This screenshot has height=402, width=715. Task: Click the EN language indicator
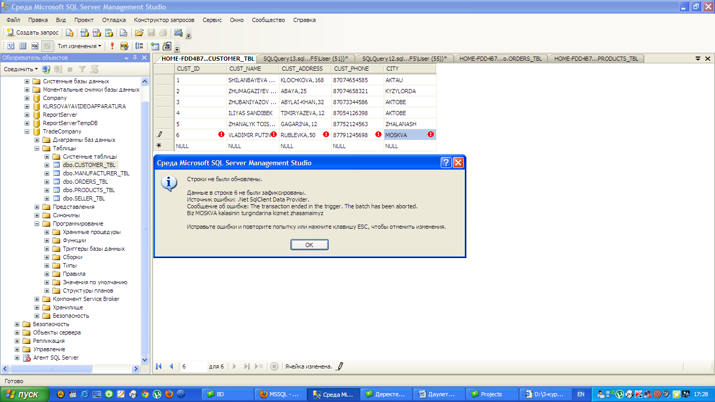pyautogui.click(x=581, y=394)
